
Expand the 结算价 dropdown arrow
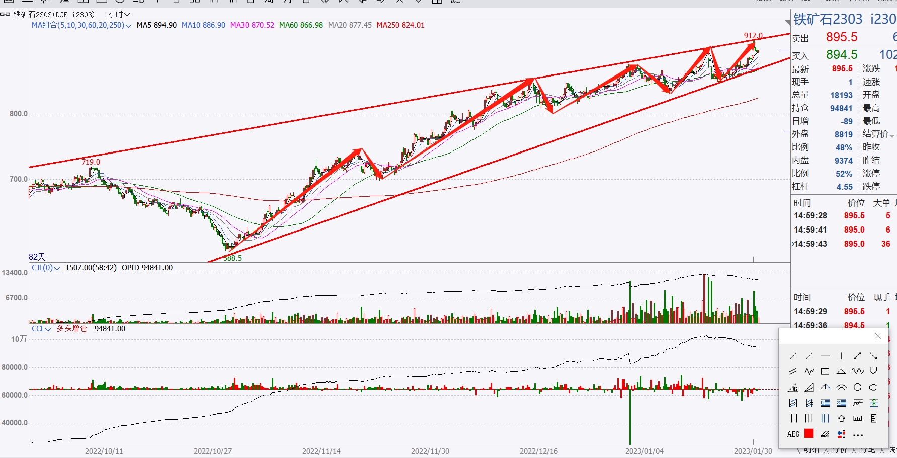[x=892, y=136]
